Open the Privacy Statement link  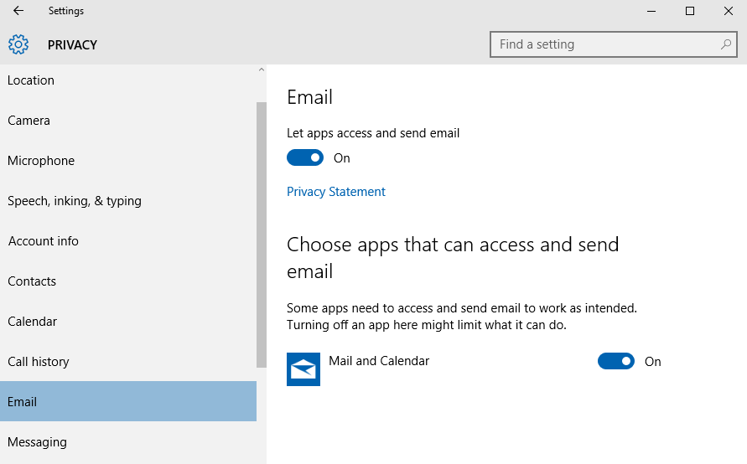pyautogui.click(x=336, y=191)
